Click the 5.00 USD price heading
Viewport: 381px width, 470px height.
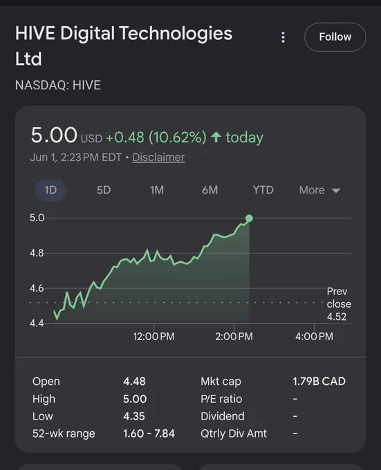coord(66,135)
